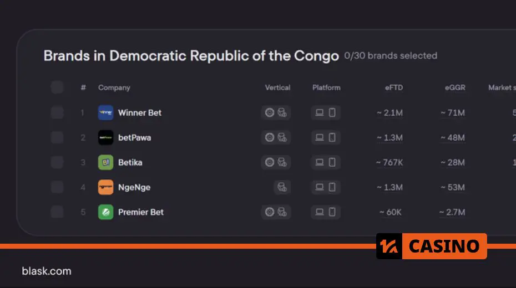Image resolution: width=516 pixels, height=288 pixels.
Task: Click the mobile platform icon for Premier Bet
Action: (332, 212)
